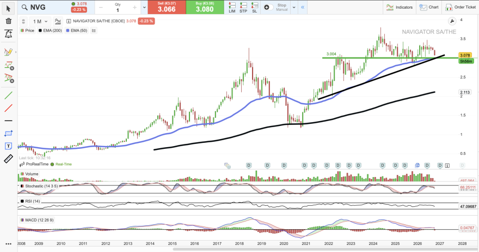The height and width of the screenshot is (252, 479).
Task: Click the Price color swatch
Action: click(x=22, y=30)
